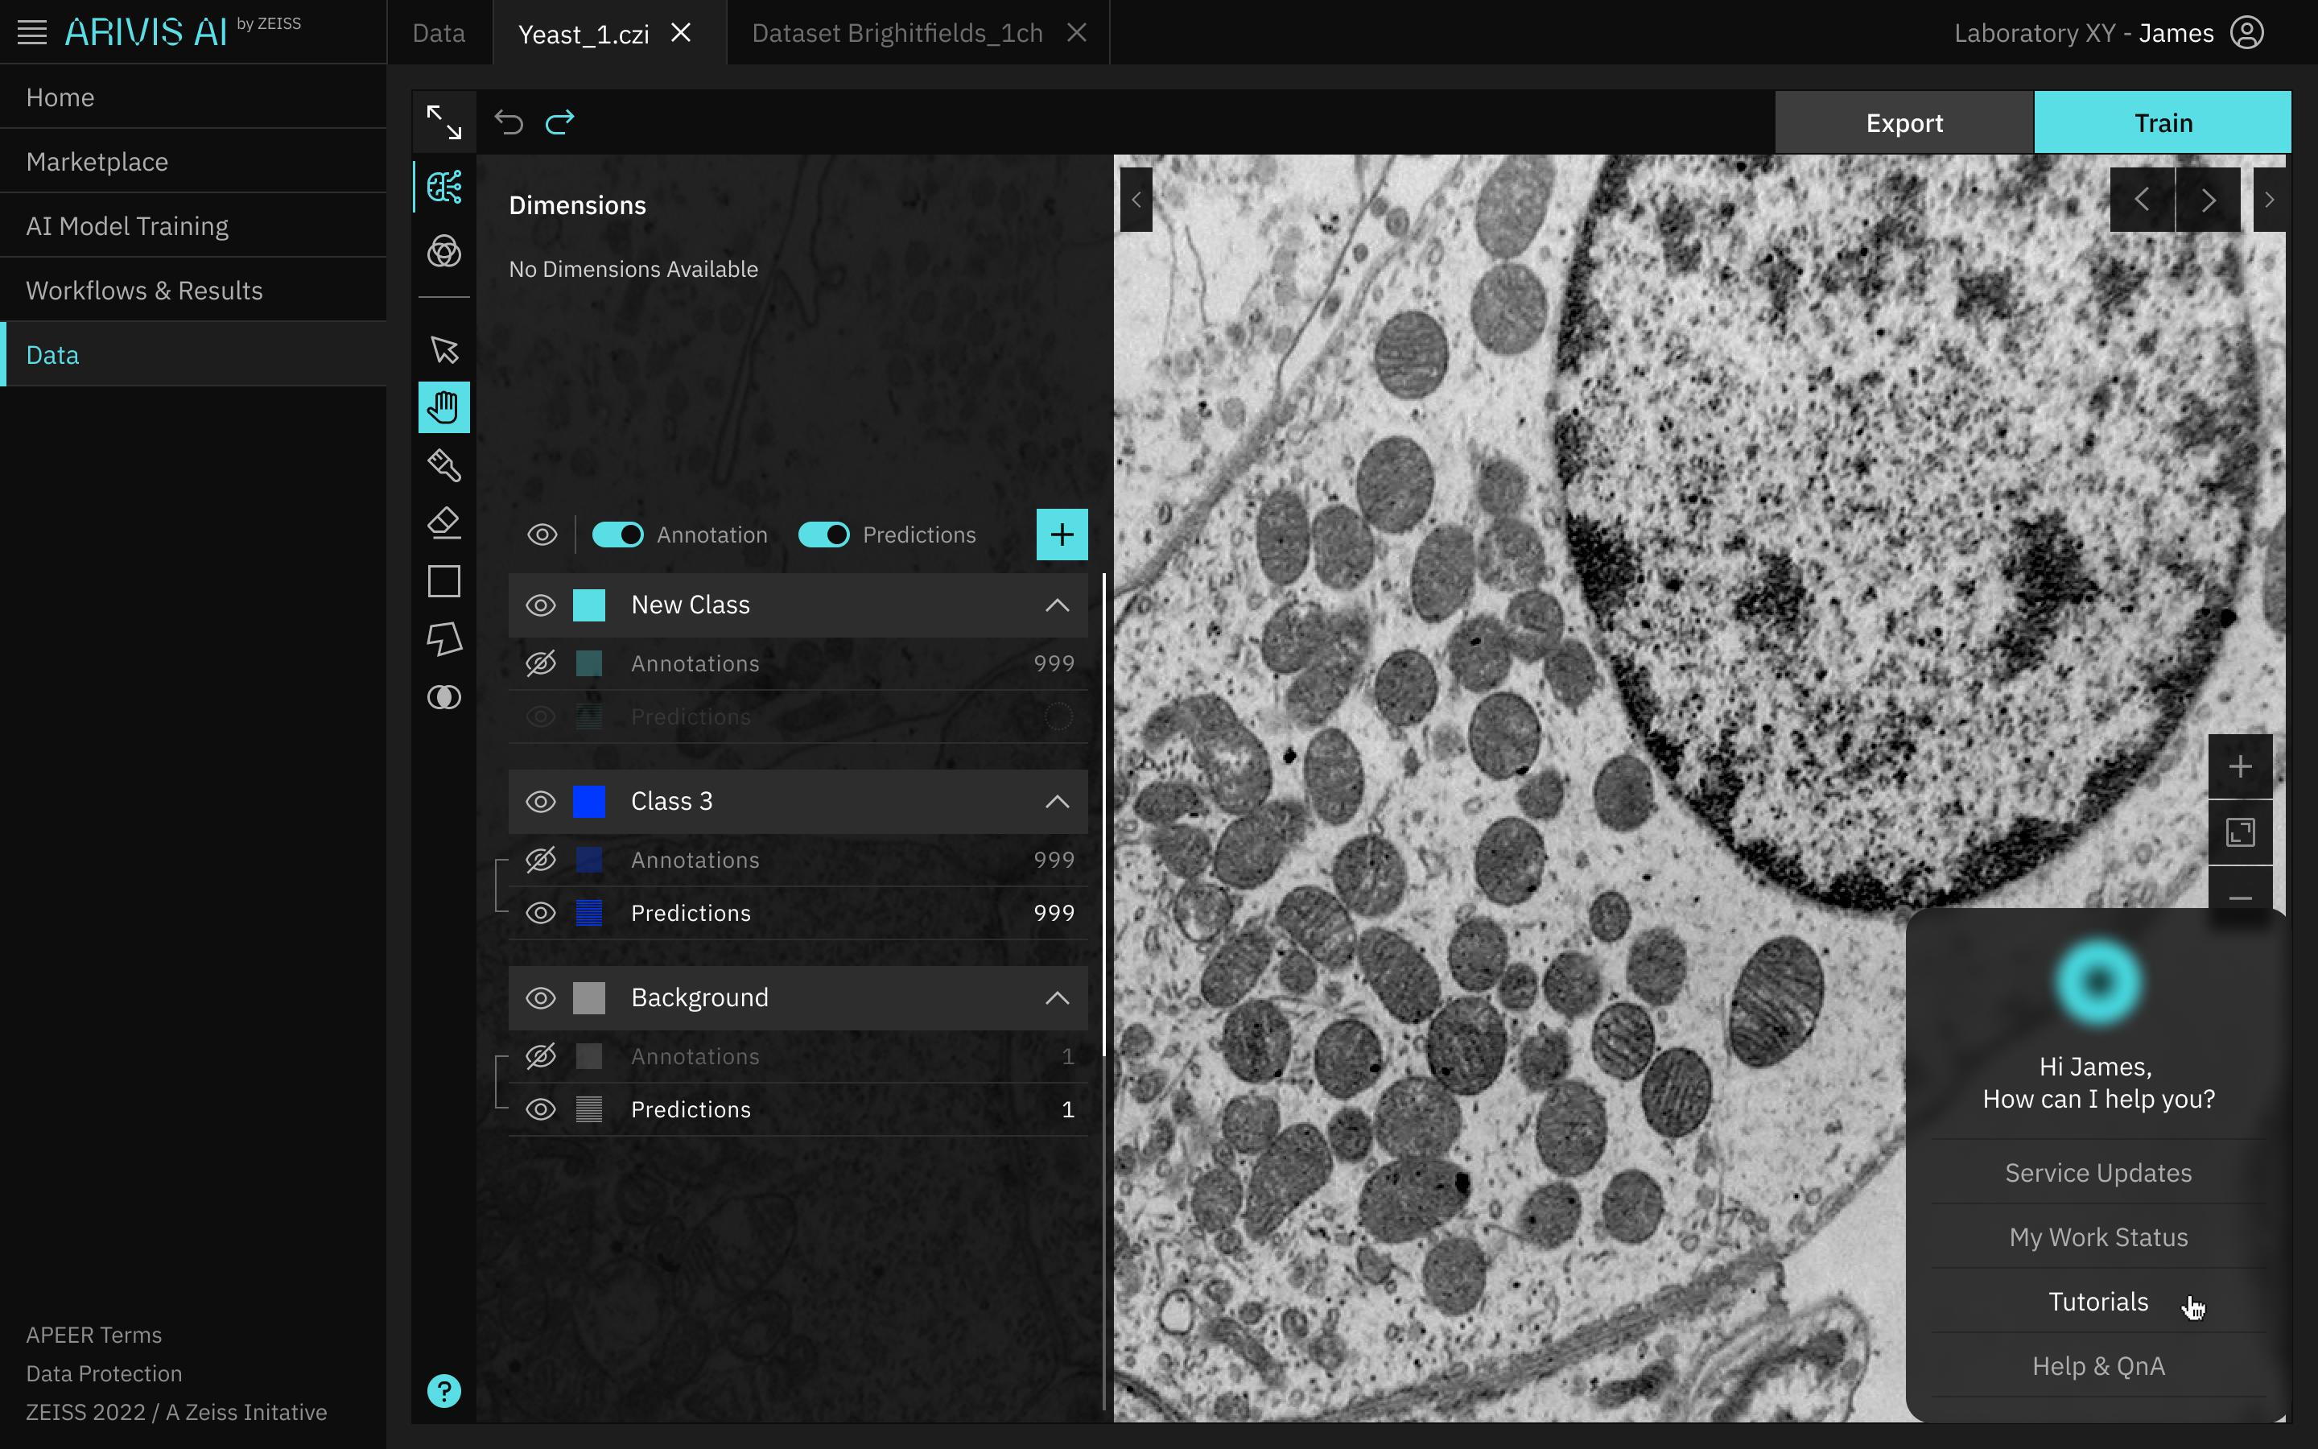Screen dimensions: 2318x1449
Task: Open AI Model Training menu
Action: [x=127, y=226]
